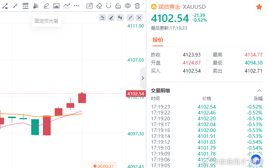Click the collapse chart arrows button

point(130,18)
